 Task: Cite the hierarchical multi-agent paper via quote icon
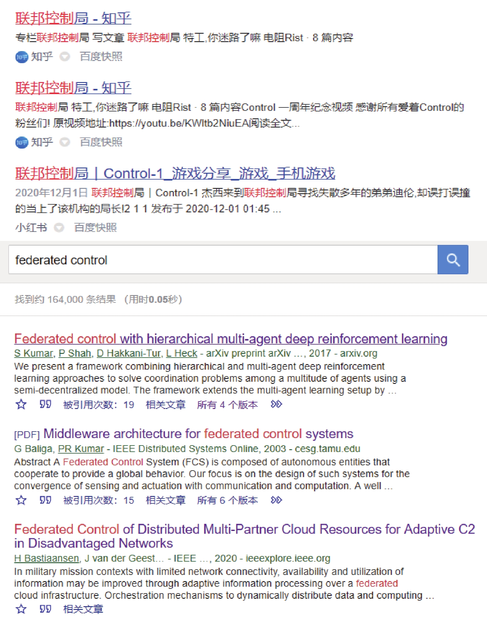(x=45, y=404)
